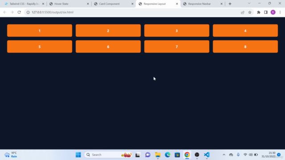
Task: Click the orange box 5
Action: coord(40,47)
